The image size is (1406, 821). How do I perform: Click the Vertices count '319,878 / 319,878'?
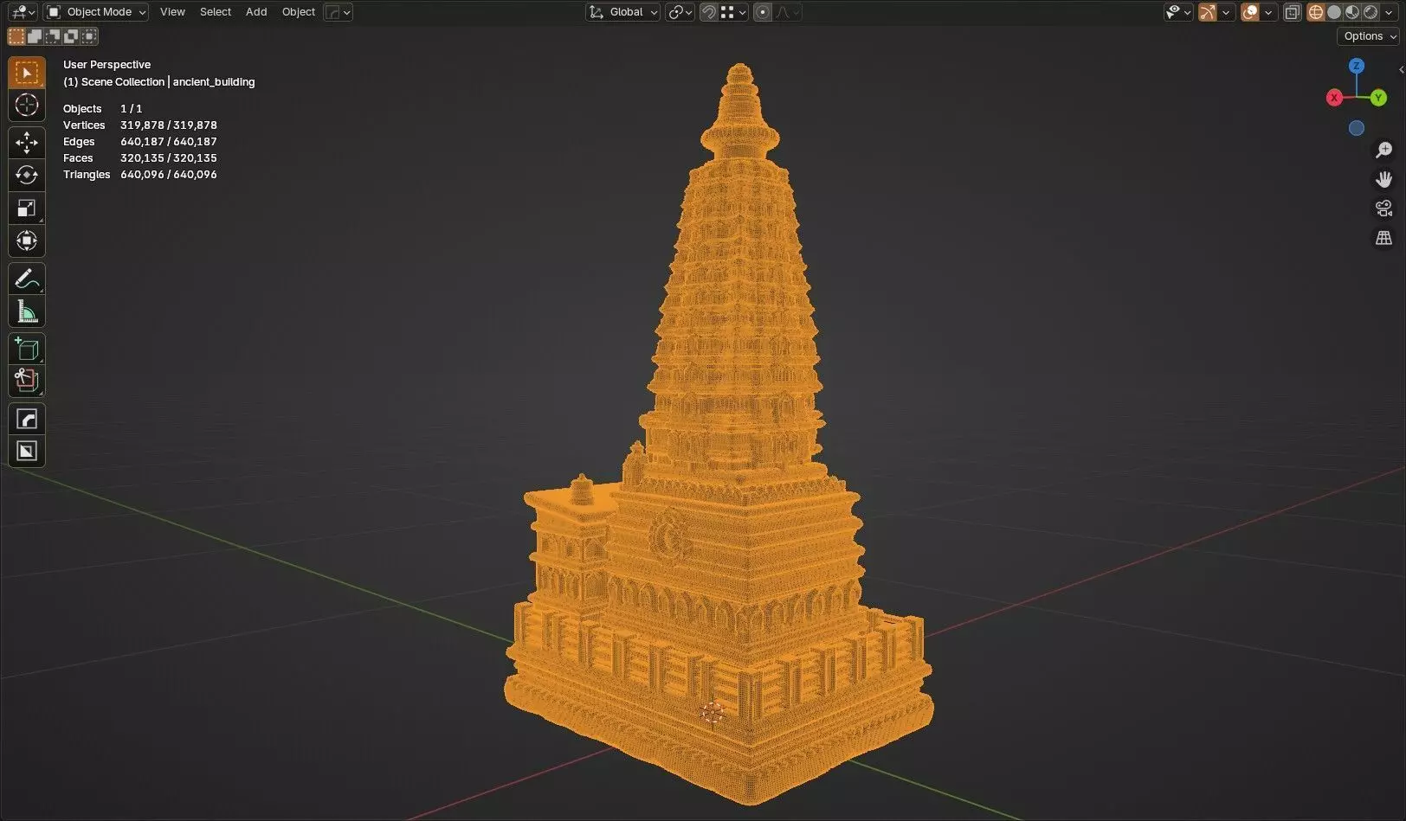point(169,125)
